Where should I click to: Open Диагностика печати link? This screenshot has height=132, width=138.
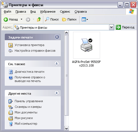[x=30, y=72]
